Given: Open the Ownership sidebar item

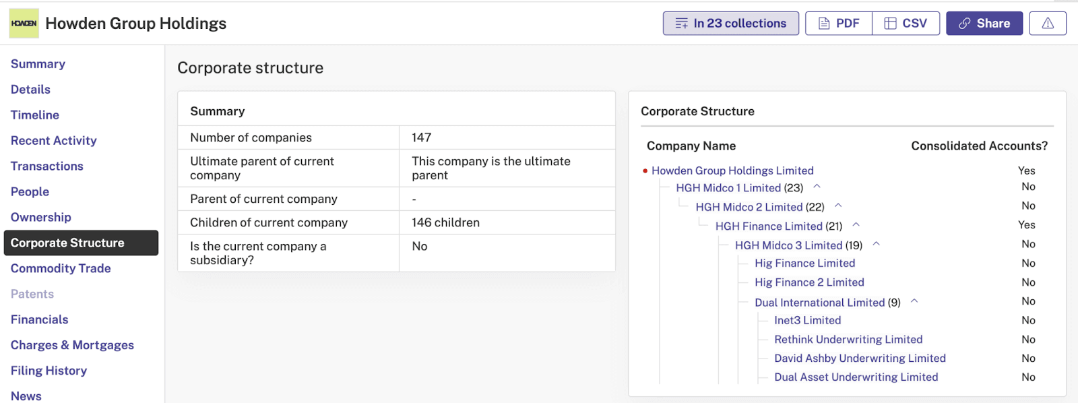Looking at the screenshot, I should tap(41, 217).
